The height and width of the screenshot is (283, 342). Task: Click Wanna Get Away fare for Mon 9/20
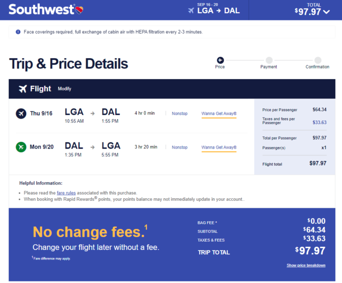219,147
